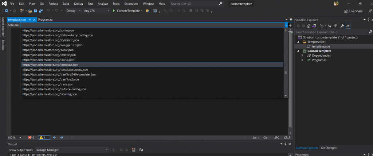This screenshot has height=156, width=373.
Task: Click the feedback icon beside Live Share
Action: (x=370, y=11)
